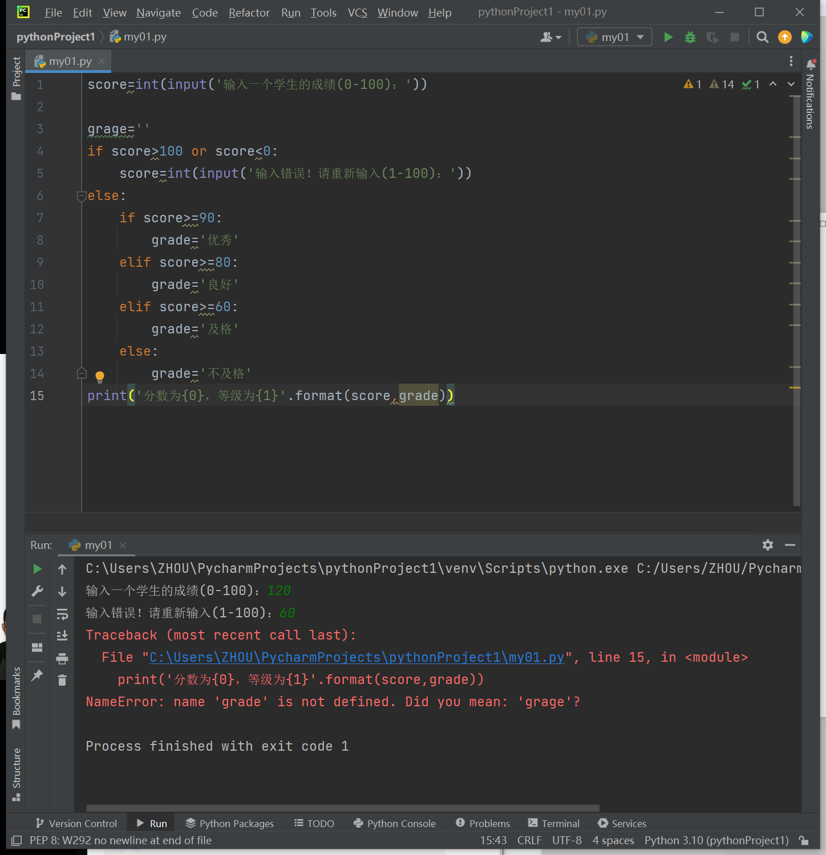
Task: Open Notifications bell panel
Action: (811, 64)
